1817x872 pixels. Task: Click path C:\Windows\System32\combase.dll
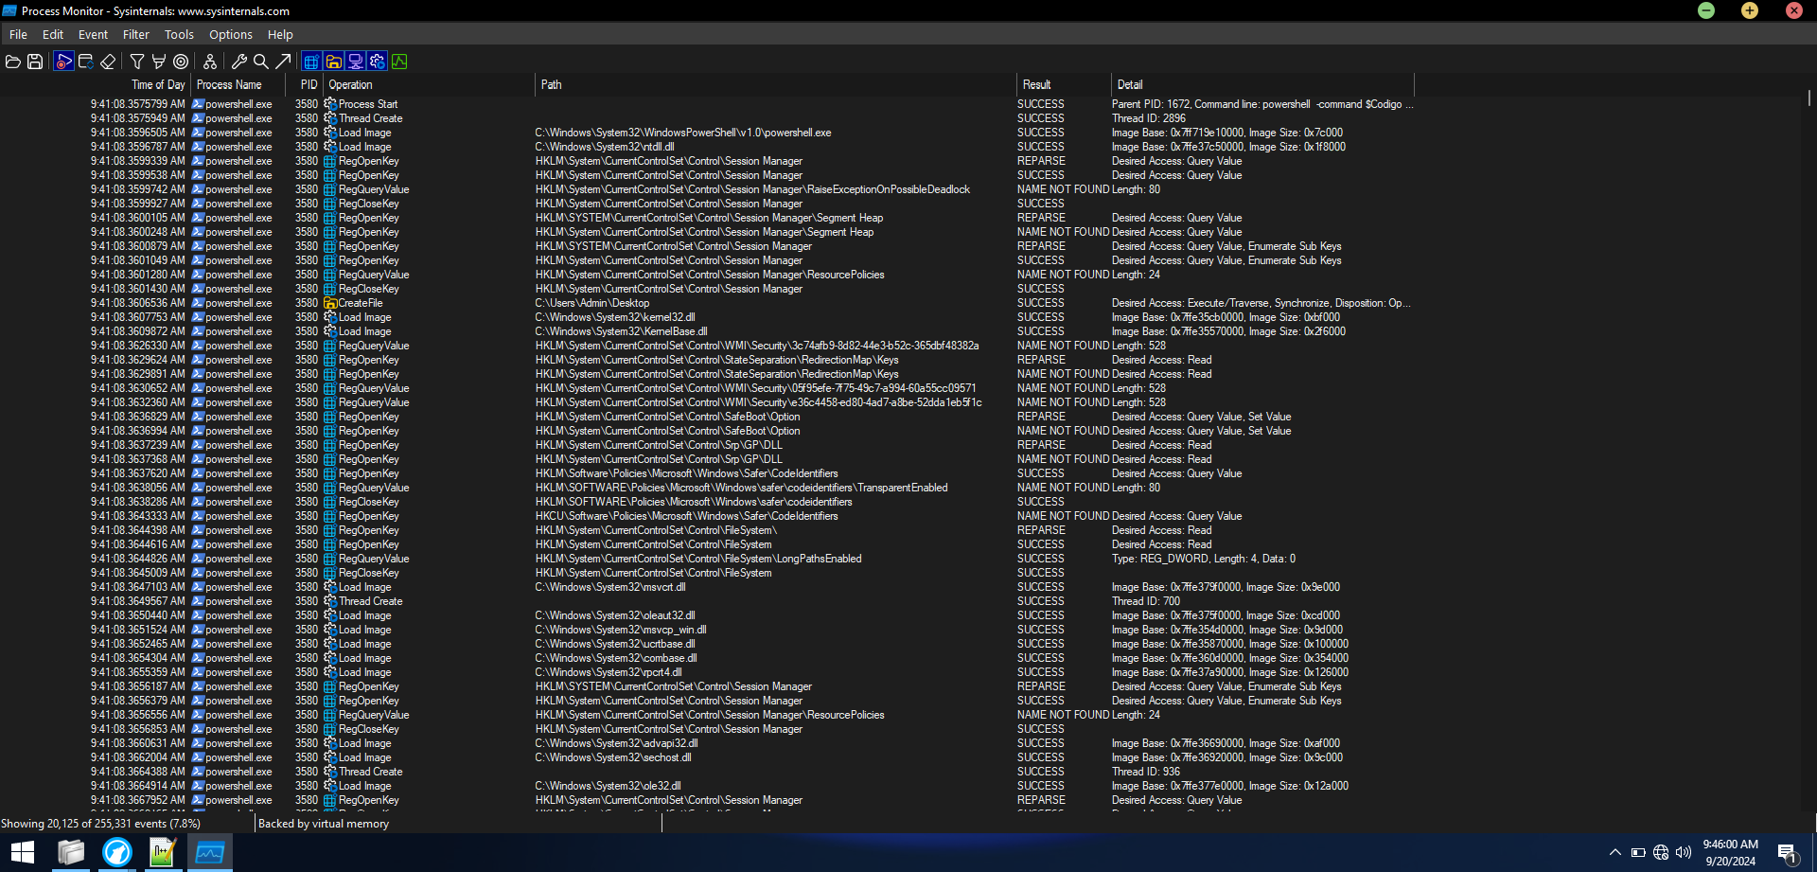click(616, 658)
